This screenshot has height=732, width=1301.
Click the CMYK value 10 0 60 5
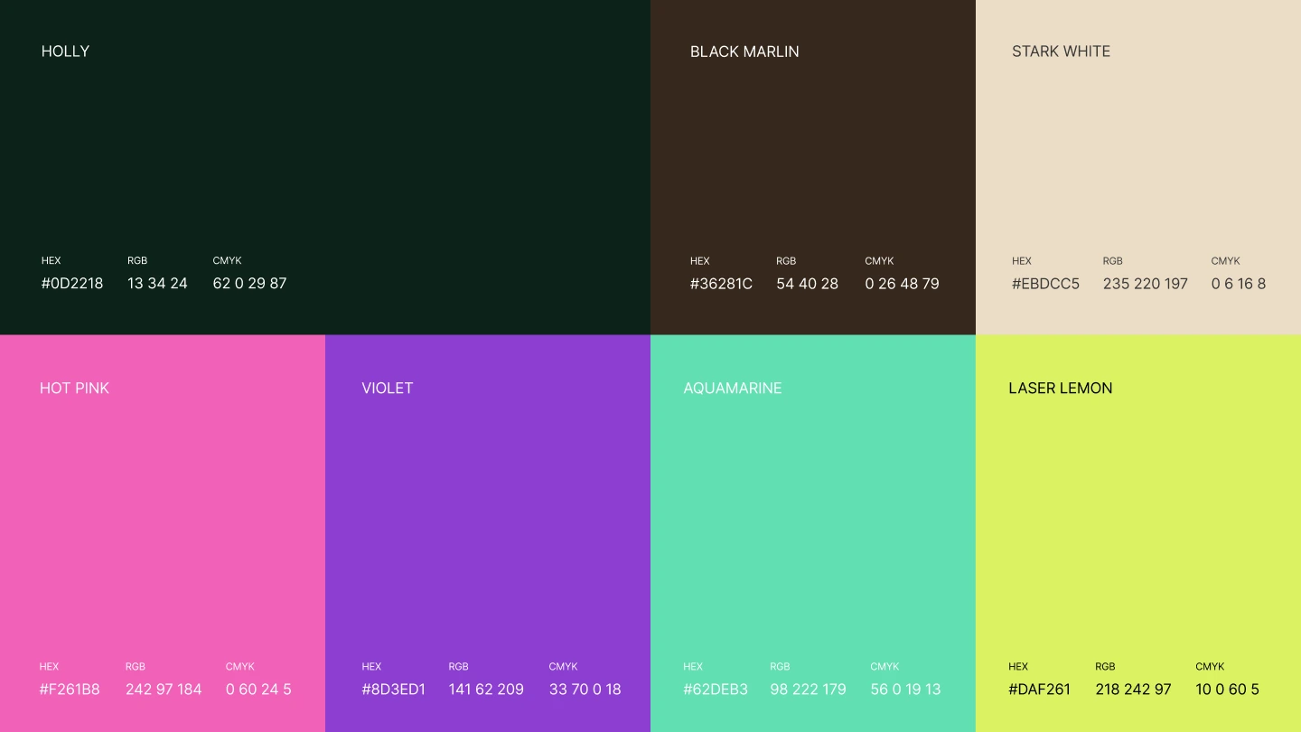click(x=1227, y=690)
